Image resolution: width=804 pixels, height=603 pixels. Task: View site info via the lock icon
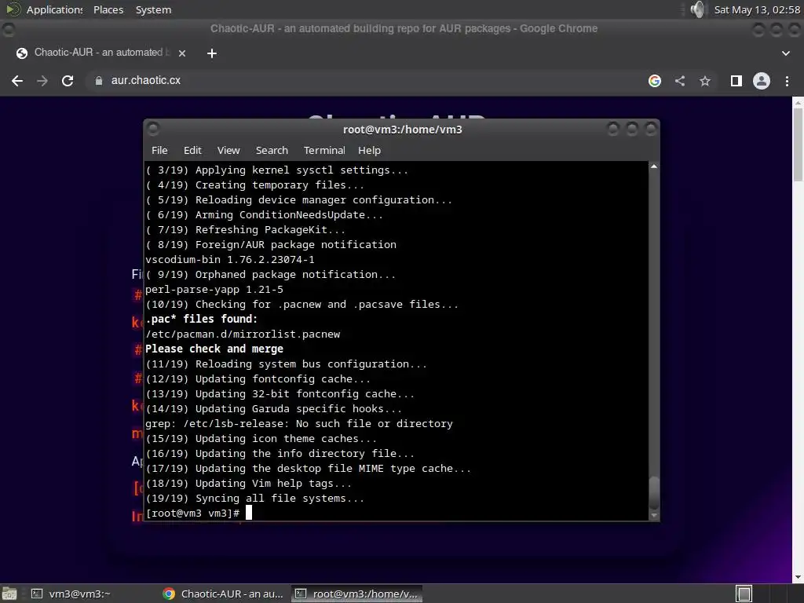point(98,81)
